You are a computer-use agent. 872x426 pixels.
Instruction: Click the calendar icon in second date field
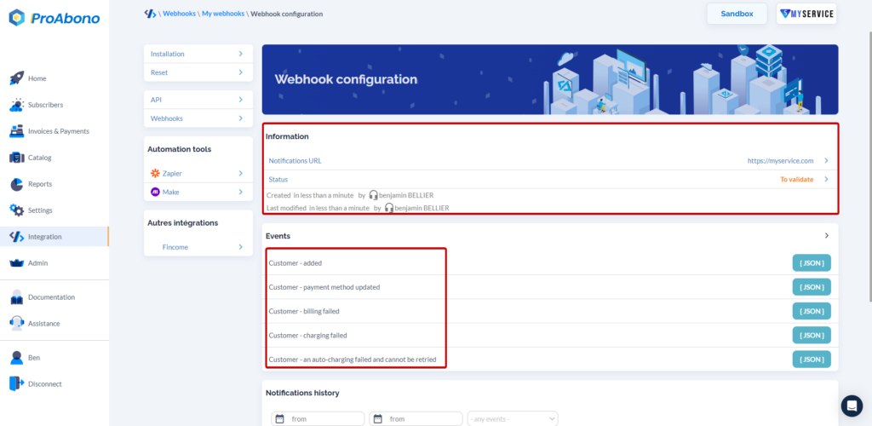pos(377,419)
